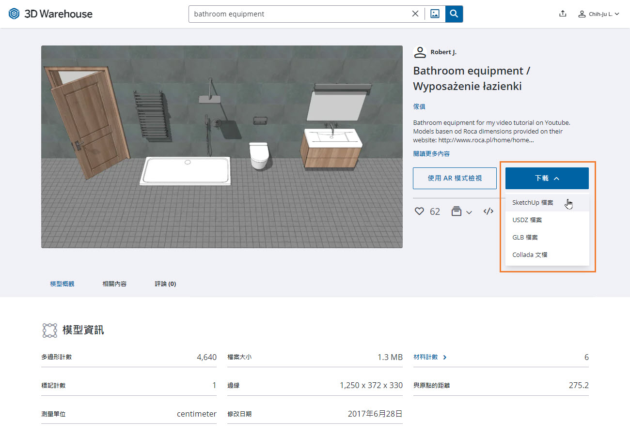
Task: Click the blue magnifier search button
Action: 454,14
